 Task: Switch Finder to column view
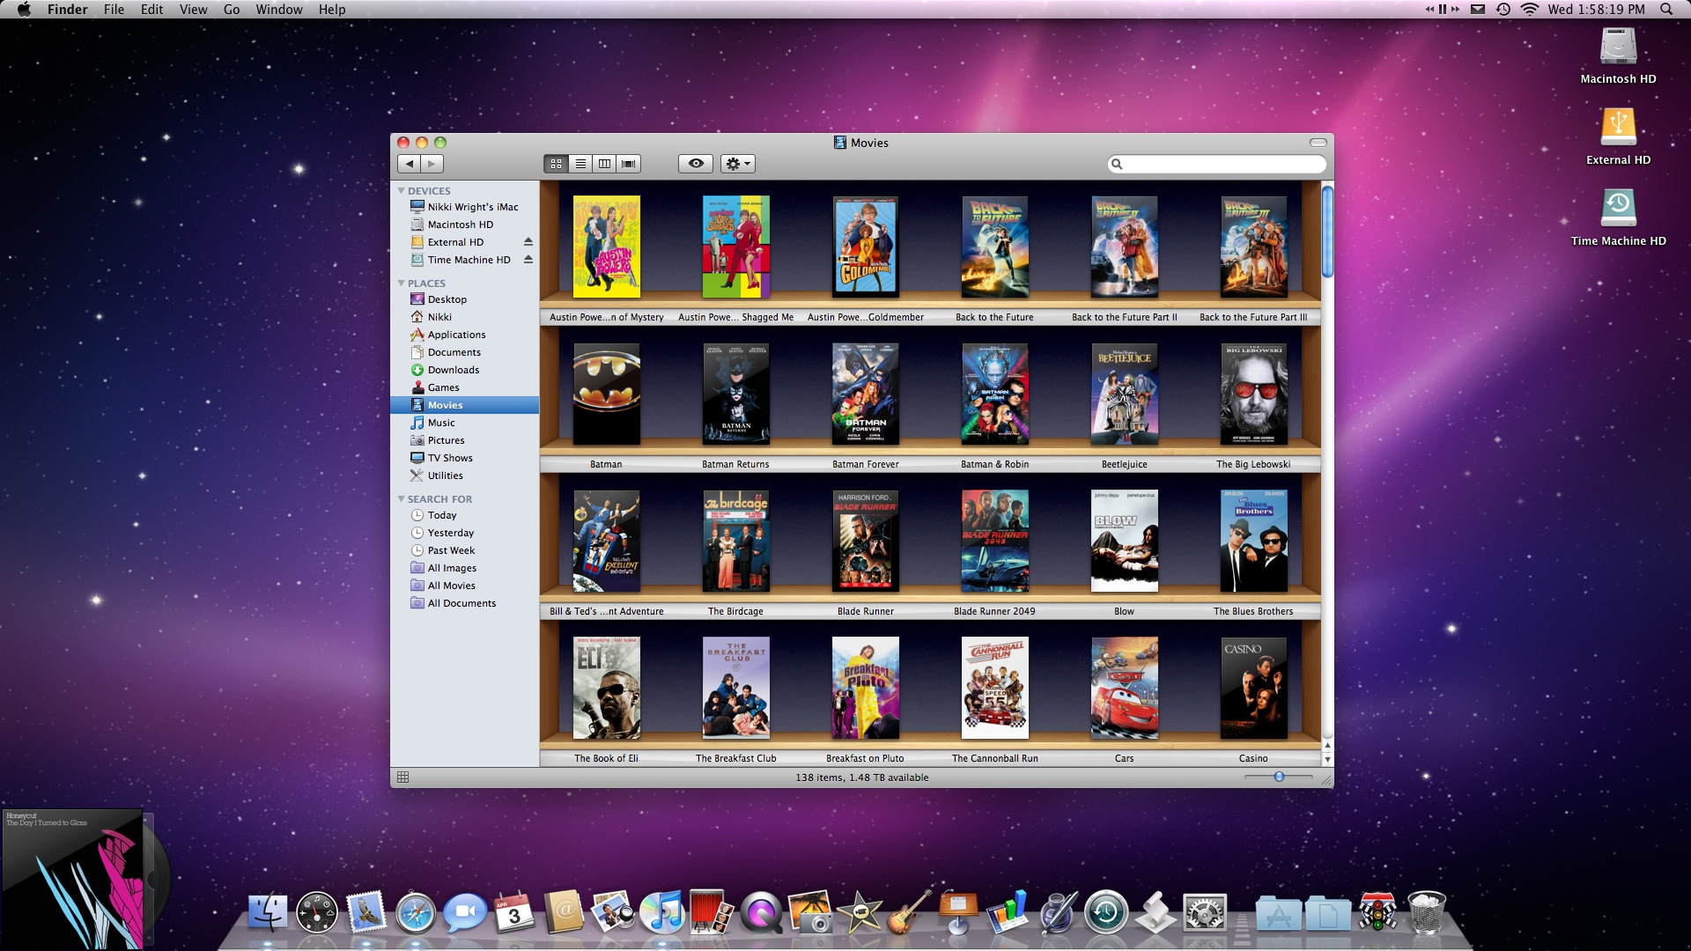pos(604,164)
